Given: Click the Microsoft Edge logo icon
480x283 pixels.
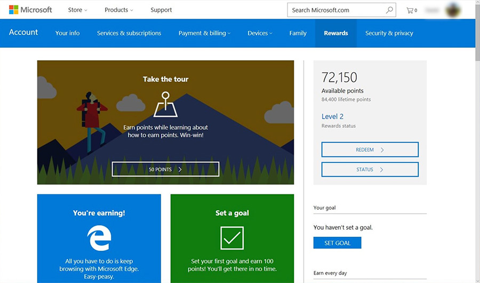Looking at the screenshot, I should tap(99, 237).
